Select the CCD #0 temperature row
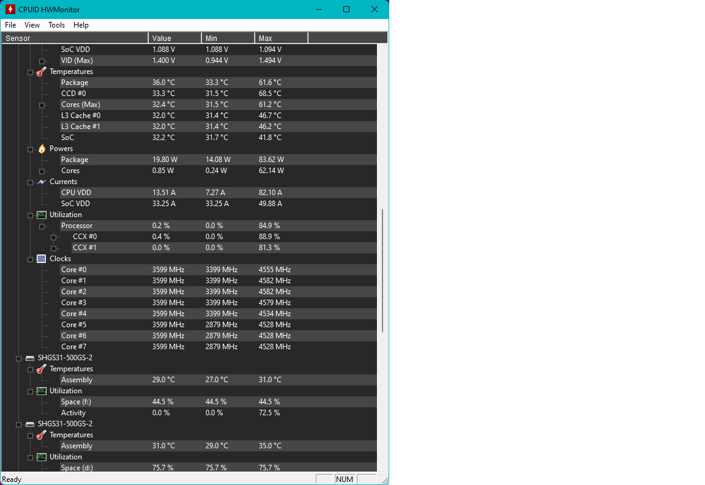Viewport: 705px width, 485px height. (218, 94)
